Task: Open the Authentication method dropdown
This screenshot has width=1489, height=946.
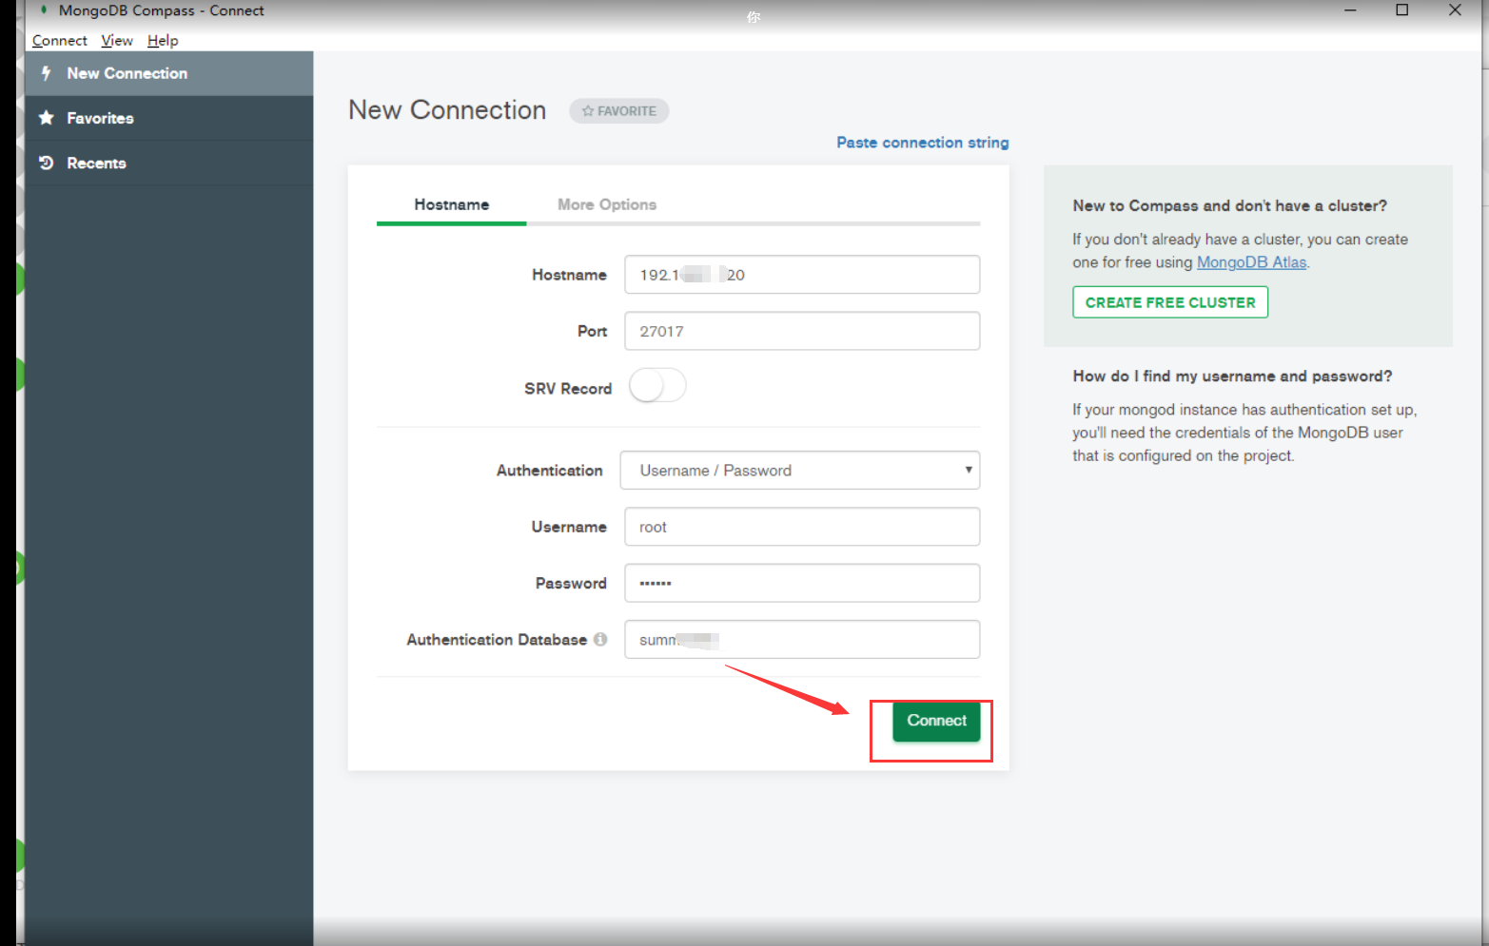Action: [x=800, y=470]
